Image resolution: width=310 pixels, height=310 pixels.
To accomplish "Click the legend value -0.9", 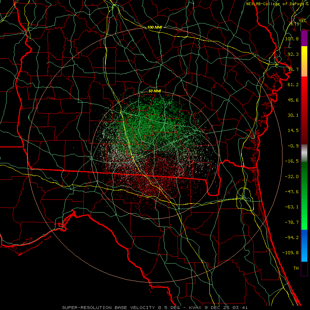I will [x=293, y=146].
